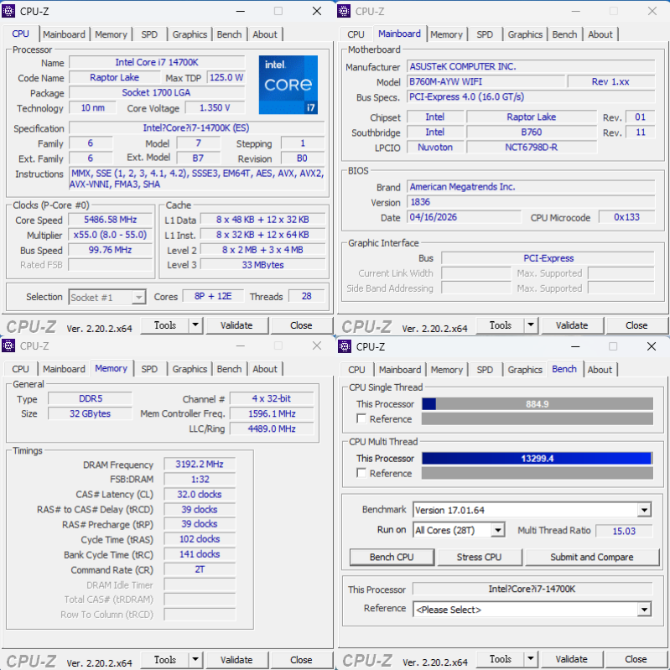670x670 pixels.
Task: Open Tools dropdown arrow in Memory window
Action: coord(195,660)
